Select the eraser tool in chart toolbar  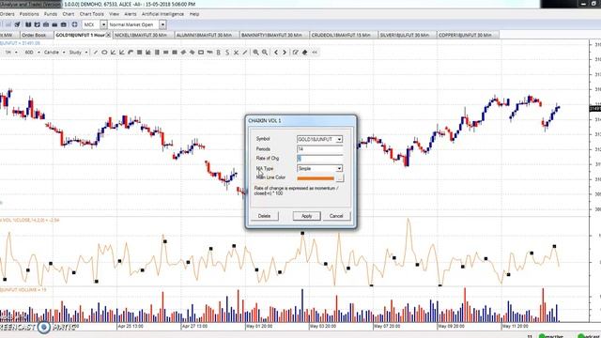(304, 53)
